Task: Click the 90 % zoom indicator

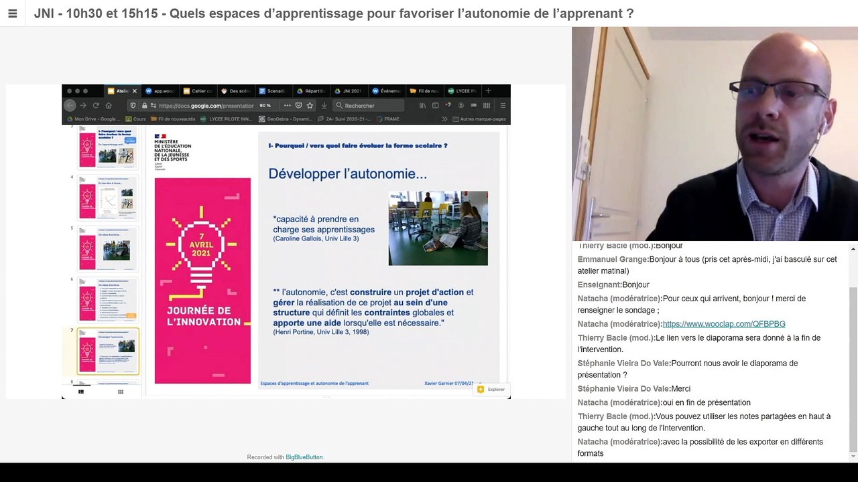Action: point(265,105)
